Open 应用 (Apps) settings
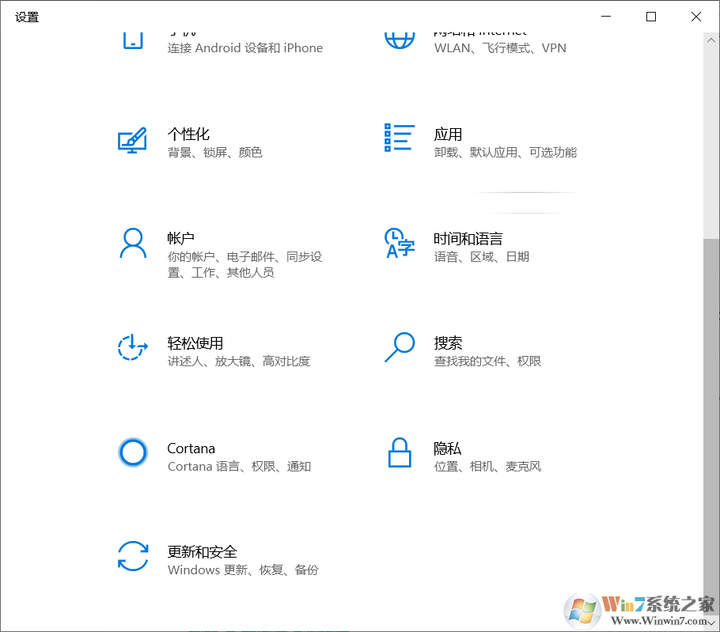The image size is (720, 632). tap(448, 134)
